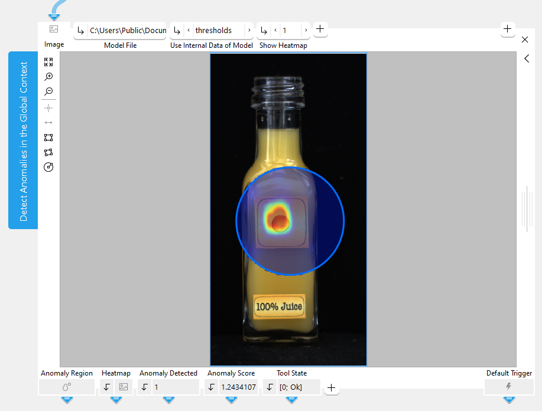
Task: Select the rotated rectangle ROI tool
Action: tap(48, 152)
